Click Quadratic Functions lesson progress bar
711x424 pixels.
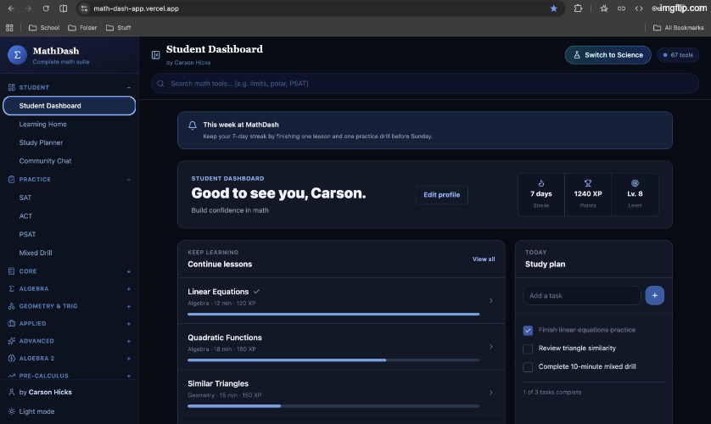tap(333, 360)
